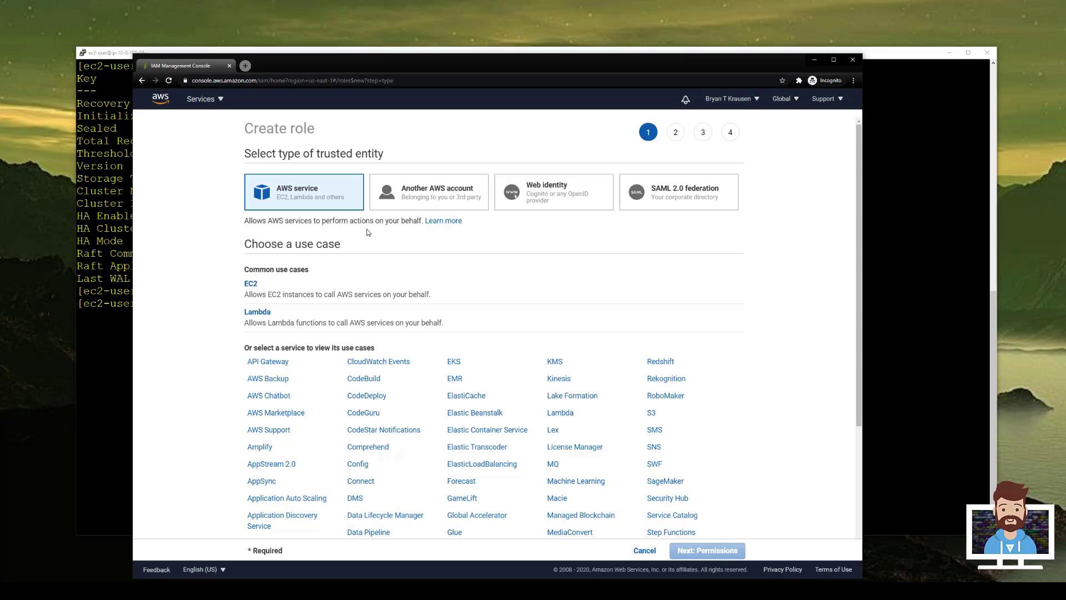Viewport: 1066px width, 600px height.
Task: Jump to step 2 indicator
Action: click(x=675, y=132)
